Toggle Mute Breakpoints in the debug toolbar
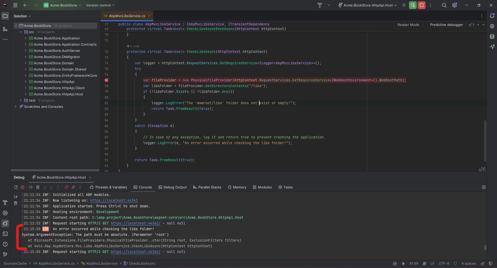Viewport: 497px width, 268px height. point(73,187)
